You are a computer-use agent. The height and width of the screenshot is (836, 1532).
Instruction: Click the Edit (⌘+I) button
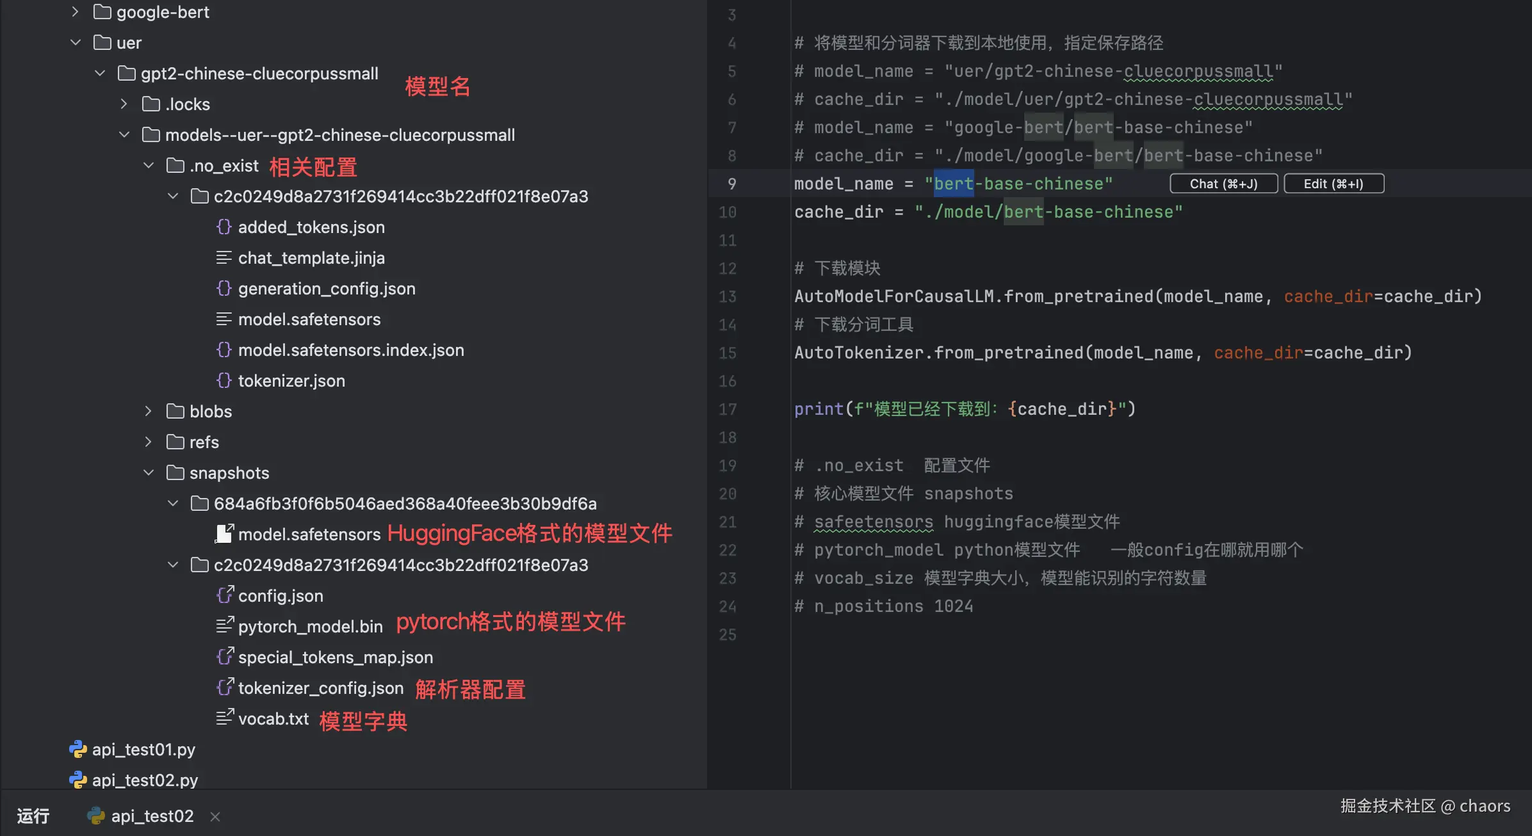[1333, 184]
